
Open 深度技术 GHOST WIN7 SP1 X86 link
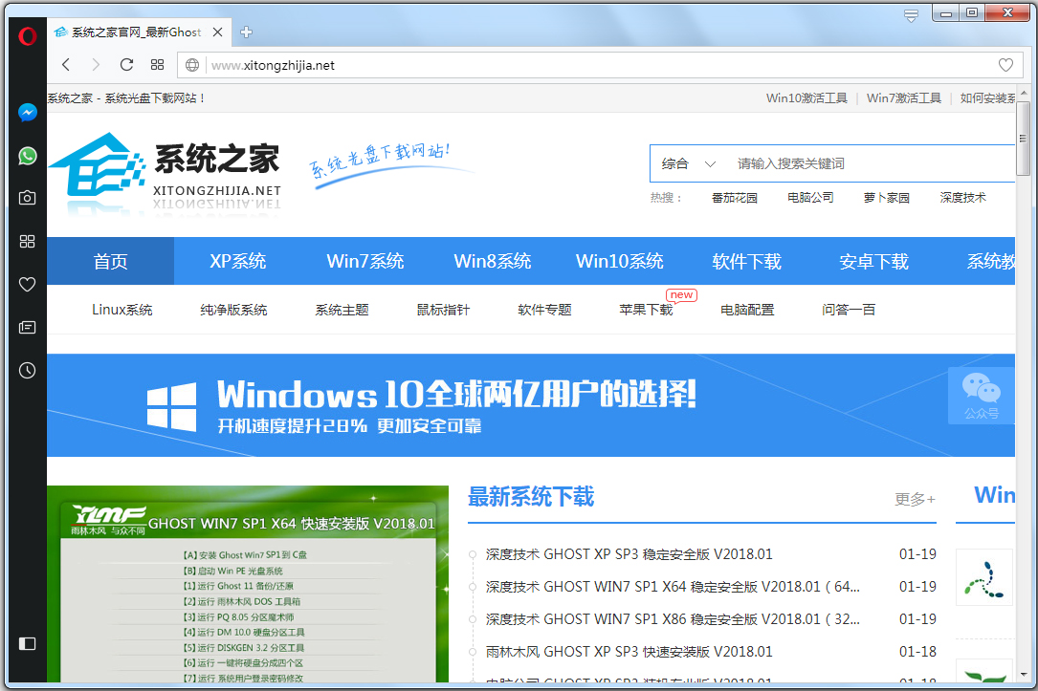tap(673, 619)
